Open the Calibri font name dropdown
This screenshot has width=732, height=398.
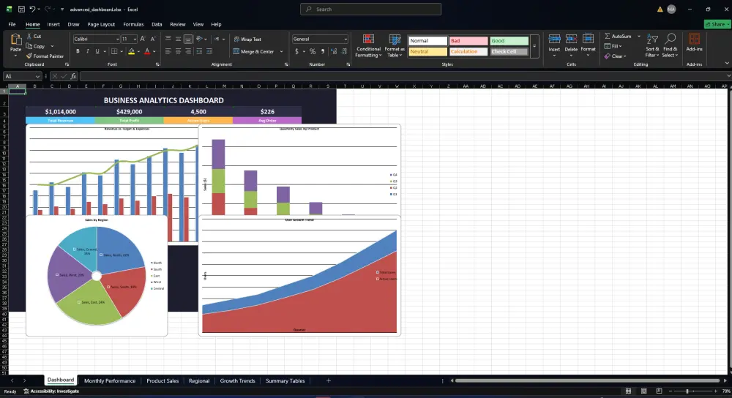(x=117, y=40)
